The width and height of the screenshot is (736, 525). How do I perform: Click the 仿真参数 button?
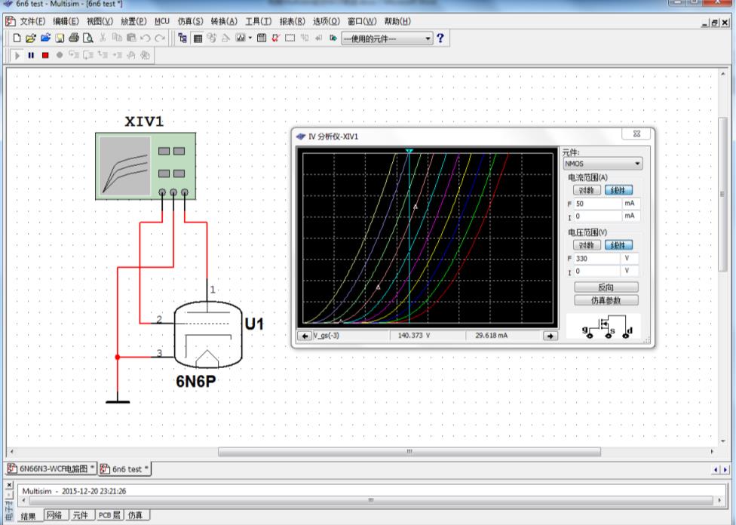tap(606, 300)
